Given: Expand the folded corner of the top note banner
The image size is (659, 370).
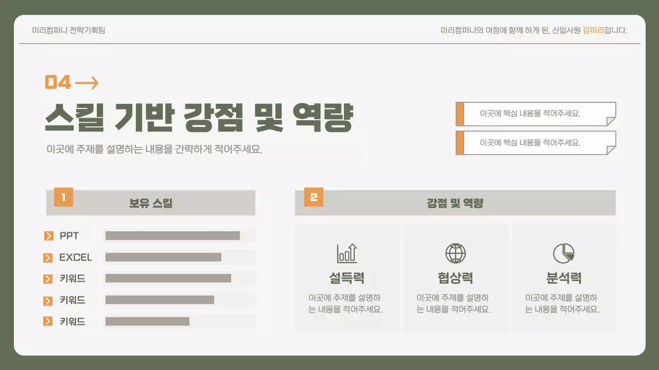Looking at the screenshot, I should click(611, 122).
